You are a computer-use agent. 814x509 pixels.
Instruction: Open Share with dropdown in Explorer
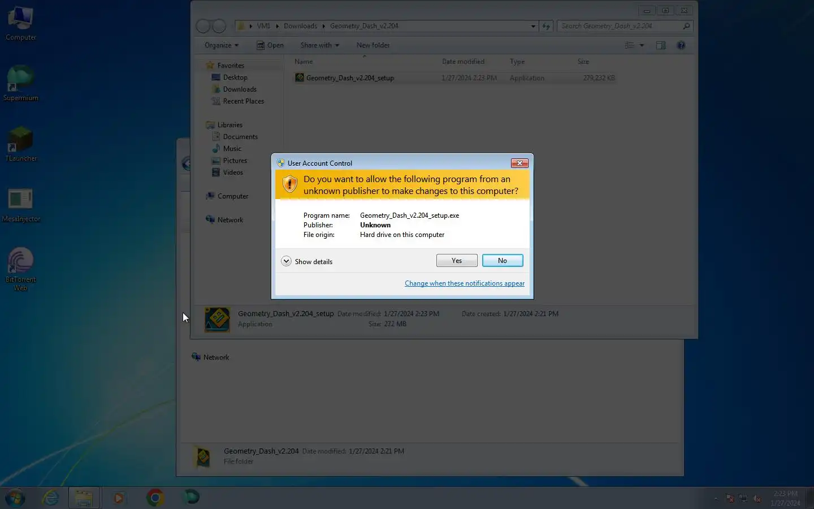[319, 45]
